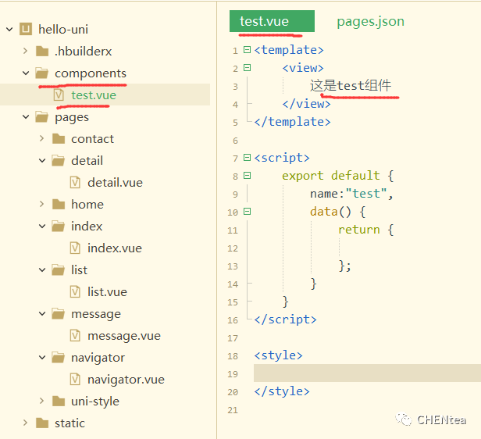The width and height of the screenshot is (481, 439).
Task: Click the static folder icon
Action: (x=42, y=423)
